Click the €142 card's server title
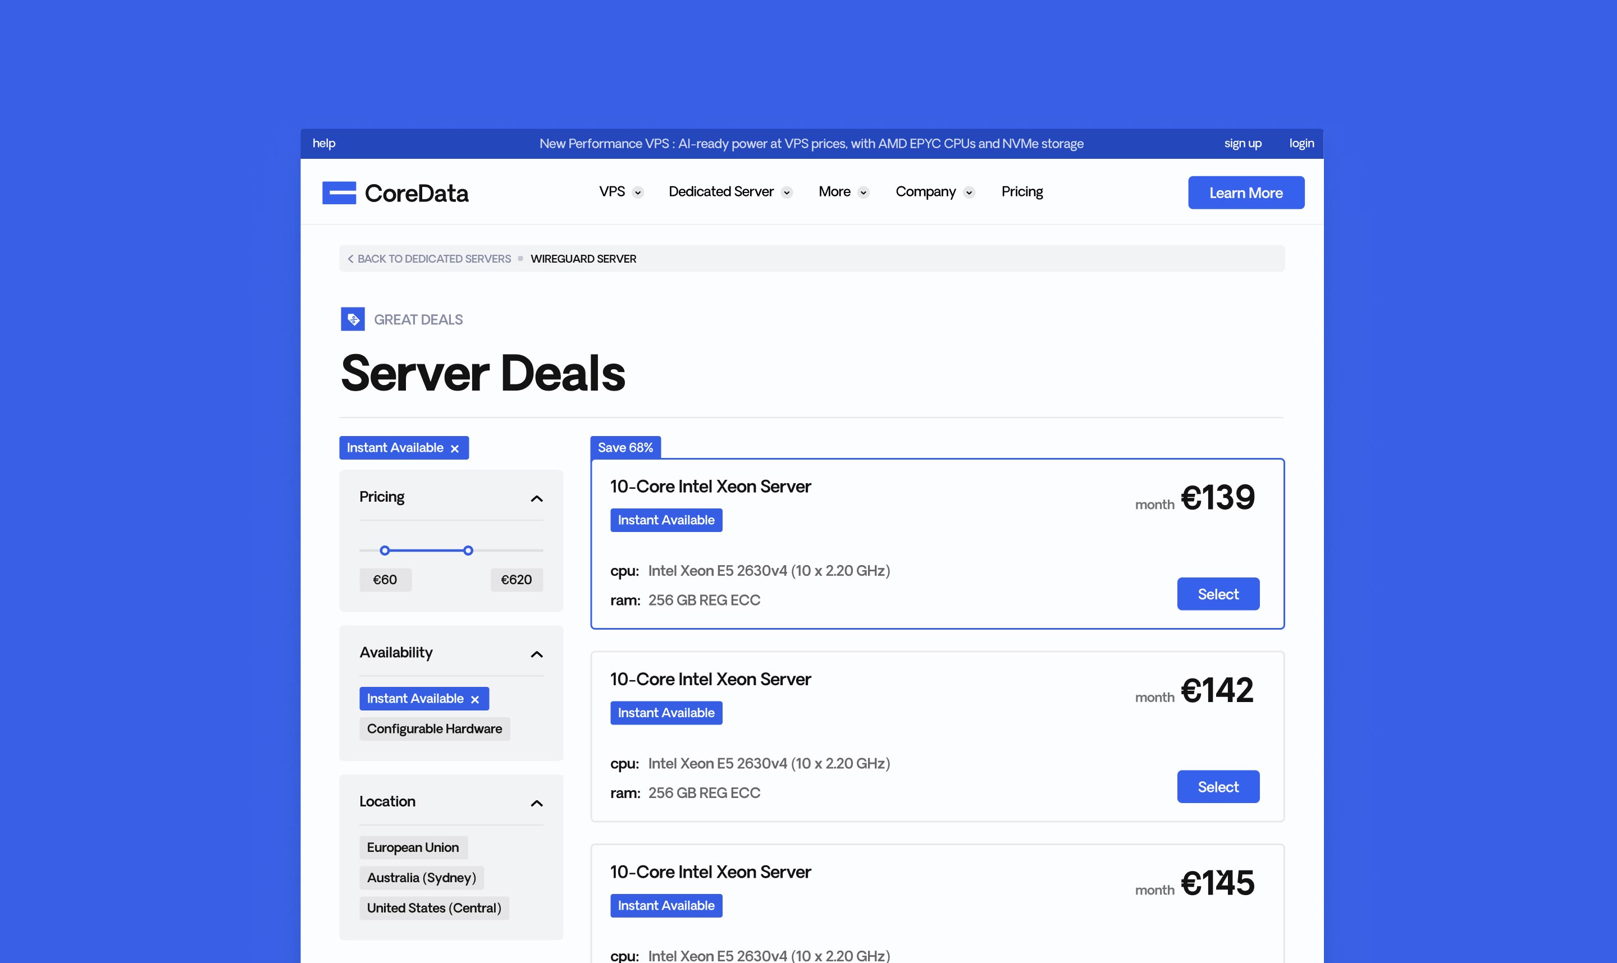 (x=710, y=680)
